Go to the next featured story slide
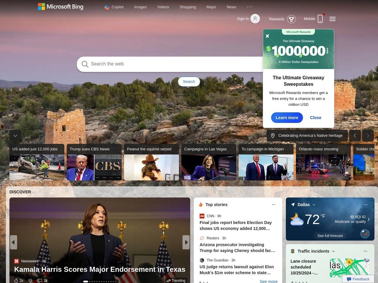The width and height of the screenshot is (378, 283). point(186,242)
